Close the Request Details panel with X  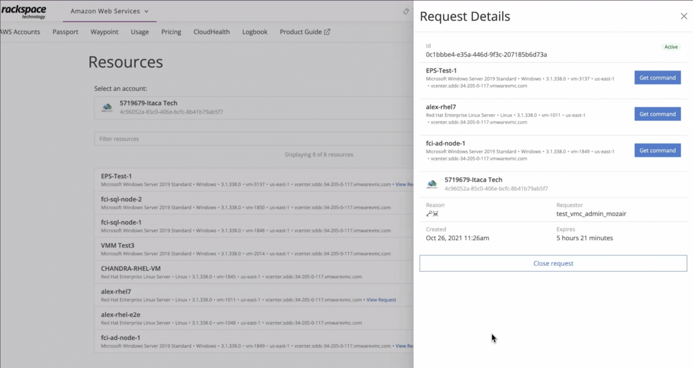click(x=684, y=16)
